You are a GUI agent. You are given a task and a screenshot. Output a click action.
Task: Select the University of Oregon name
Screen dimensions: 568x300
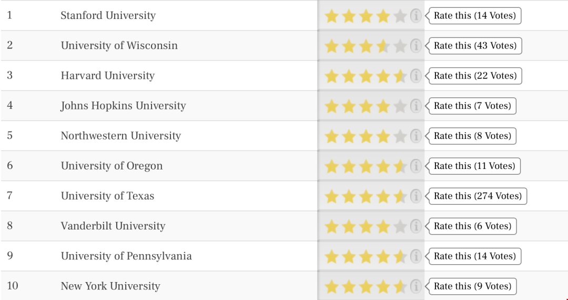tap(111, 166)
